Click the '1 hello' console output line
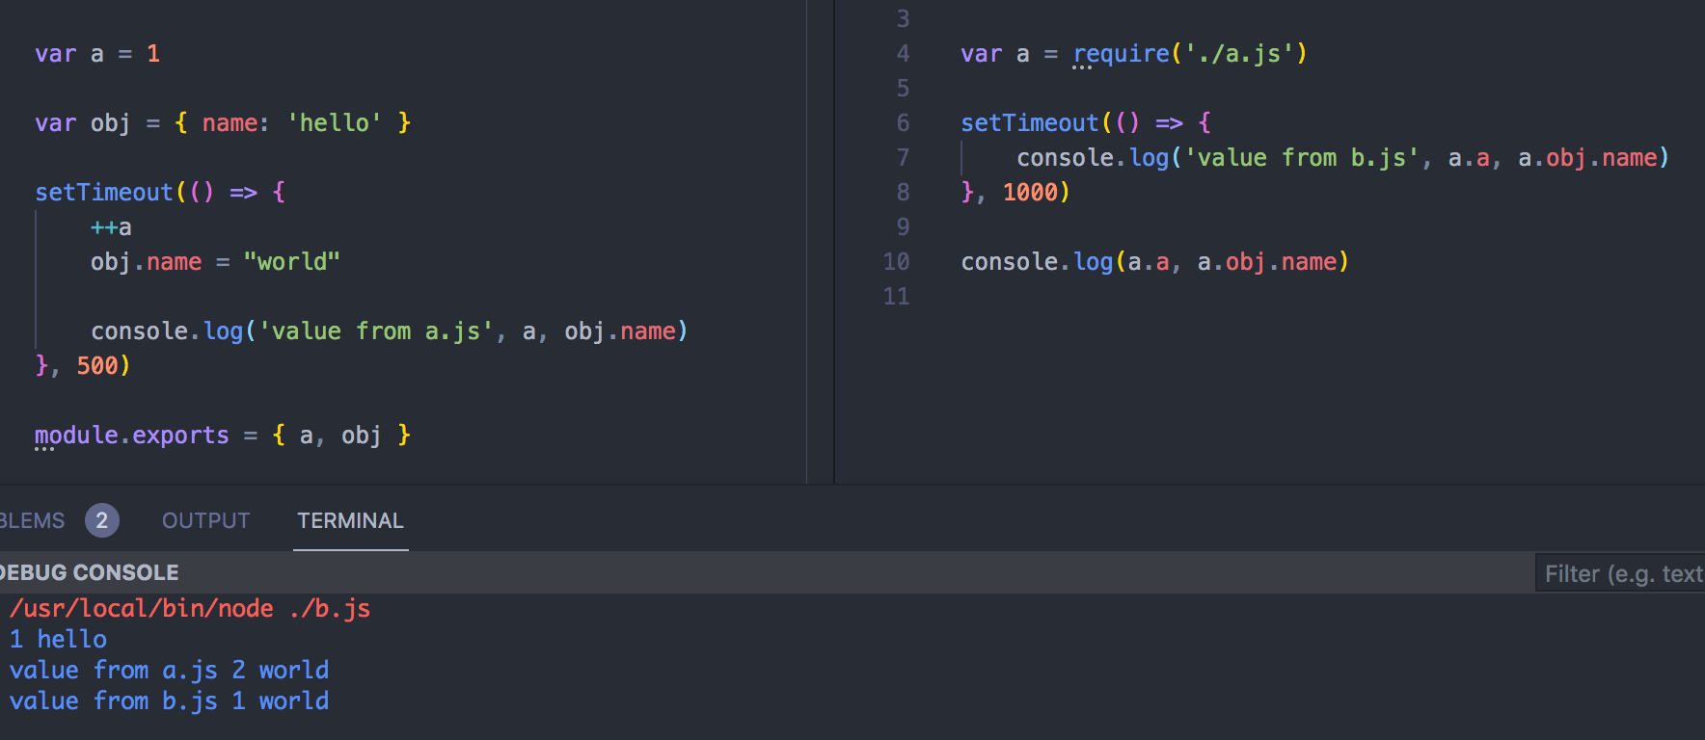Image resolution: width=1705 pixels, height=740 pixels. click(x=58, y=639)
